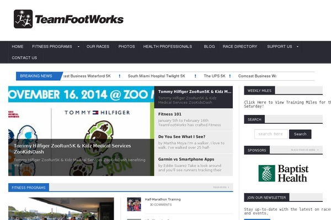Screen dimensions: 331x220
Task: Open Health Professionals in the navigation
Action: point(168,47)
